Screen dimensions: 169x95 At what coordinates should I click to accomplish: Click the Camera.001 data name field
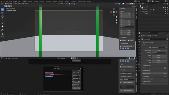155,39
